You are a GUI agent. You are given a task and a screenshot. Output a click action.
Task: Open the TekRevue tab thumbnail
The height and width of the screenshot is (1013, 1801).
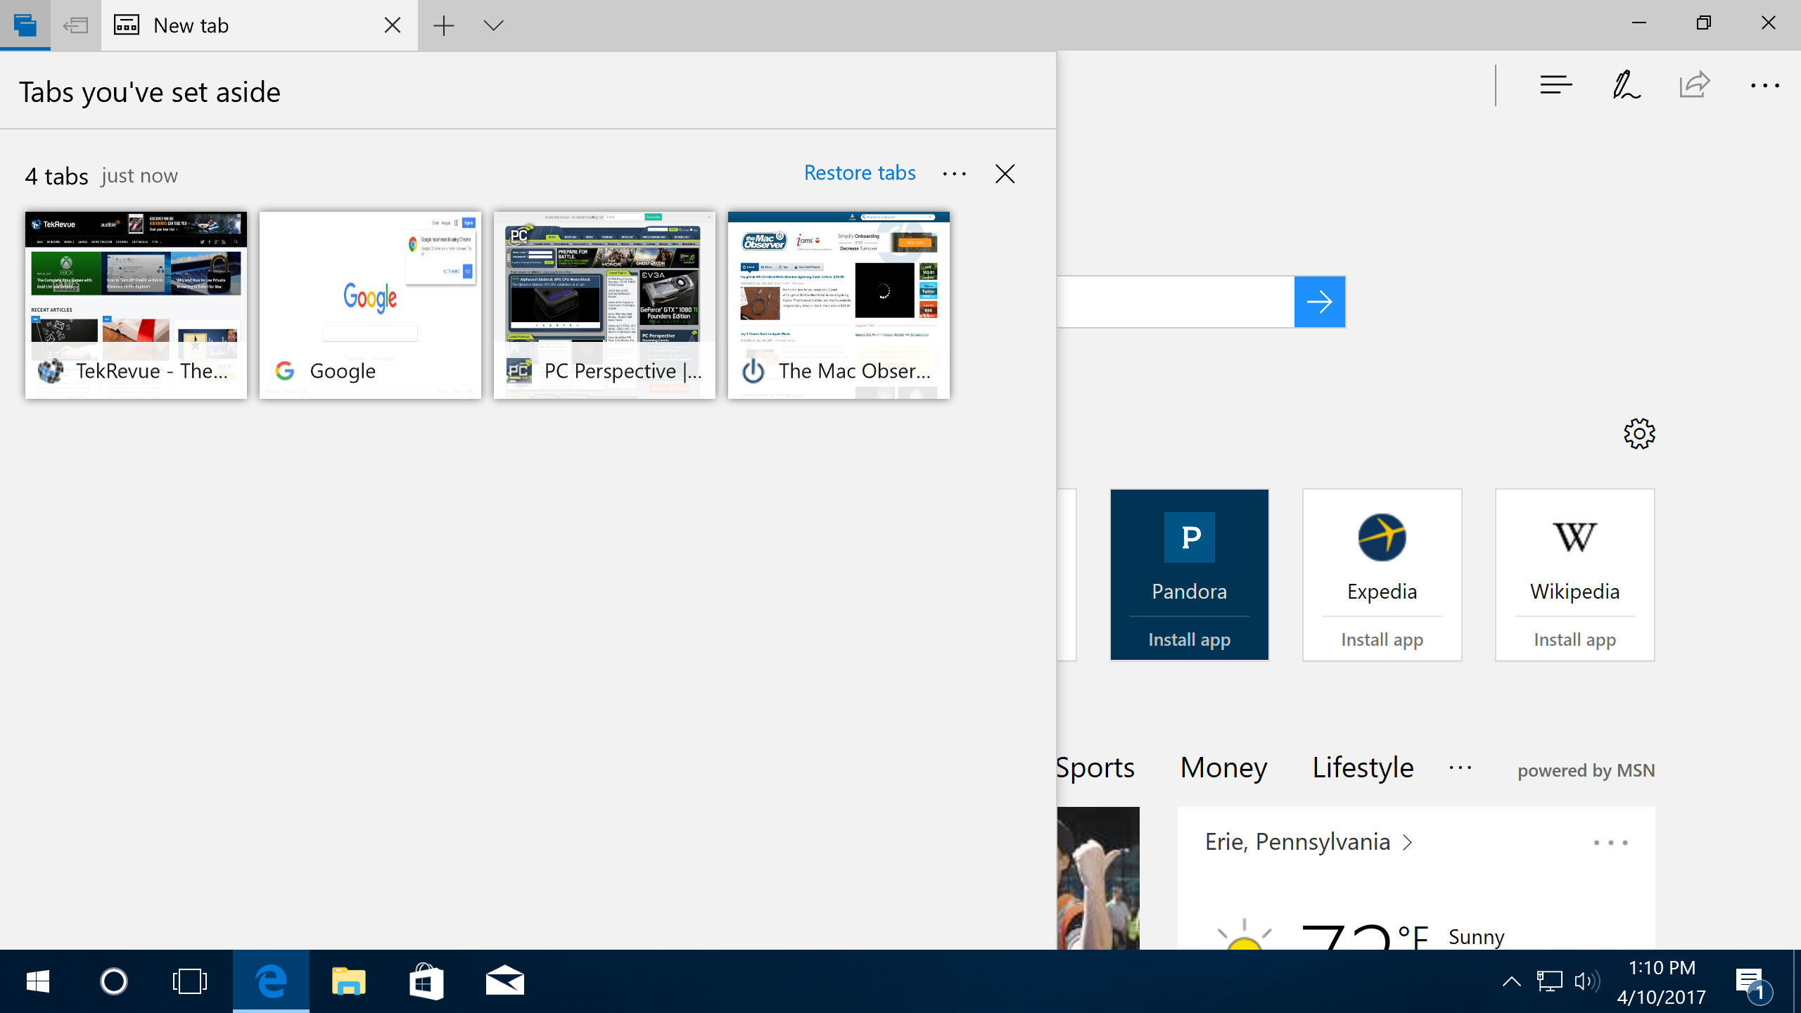(136, 305)
